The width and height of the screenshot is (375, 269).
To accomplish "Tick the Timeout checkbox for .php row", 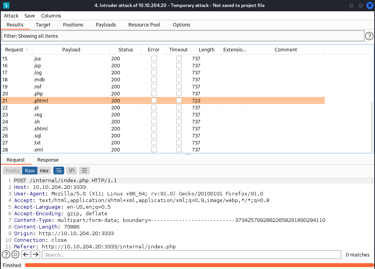I will pos(179,93).
